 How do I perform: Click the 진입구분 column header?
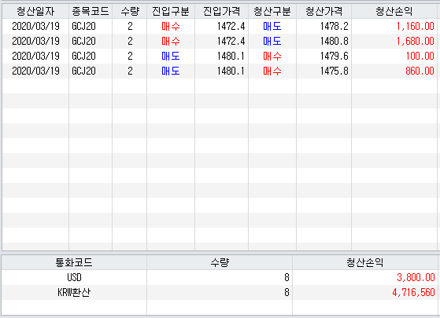[x=171, y=12]
